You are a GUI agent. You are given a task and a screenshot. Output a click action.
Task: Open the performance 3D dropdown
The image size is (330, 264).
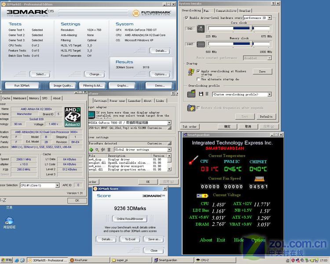[269, 18]
